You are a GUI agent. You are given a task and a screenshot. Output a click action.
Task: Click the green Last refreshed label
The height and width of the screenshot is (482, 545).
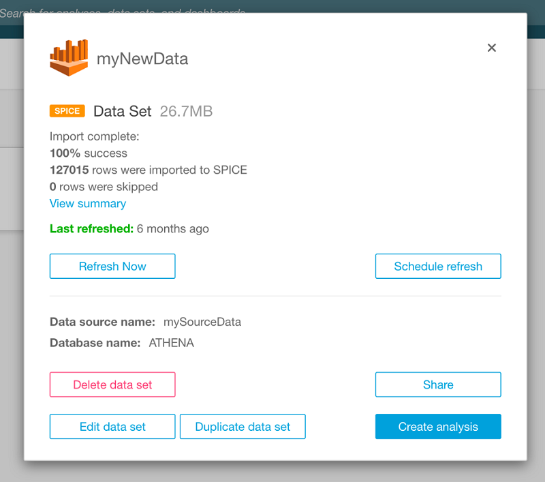point(92,229)
